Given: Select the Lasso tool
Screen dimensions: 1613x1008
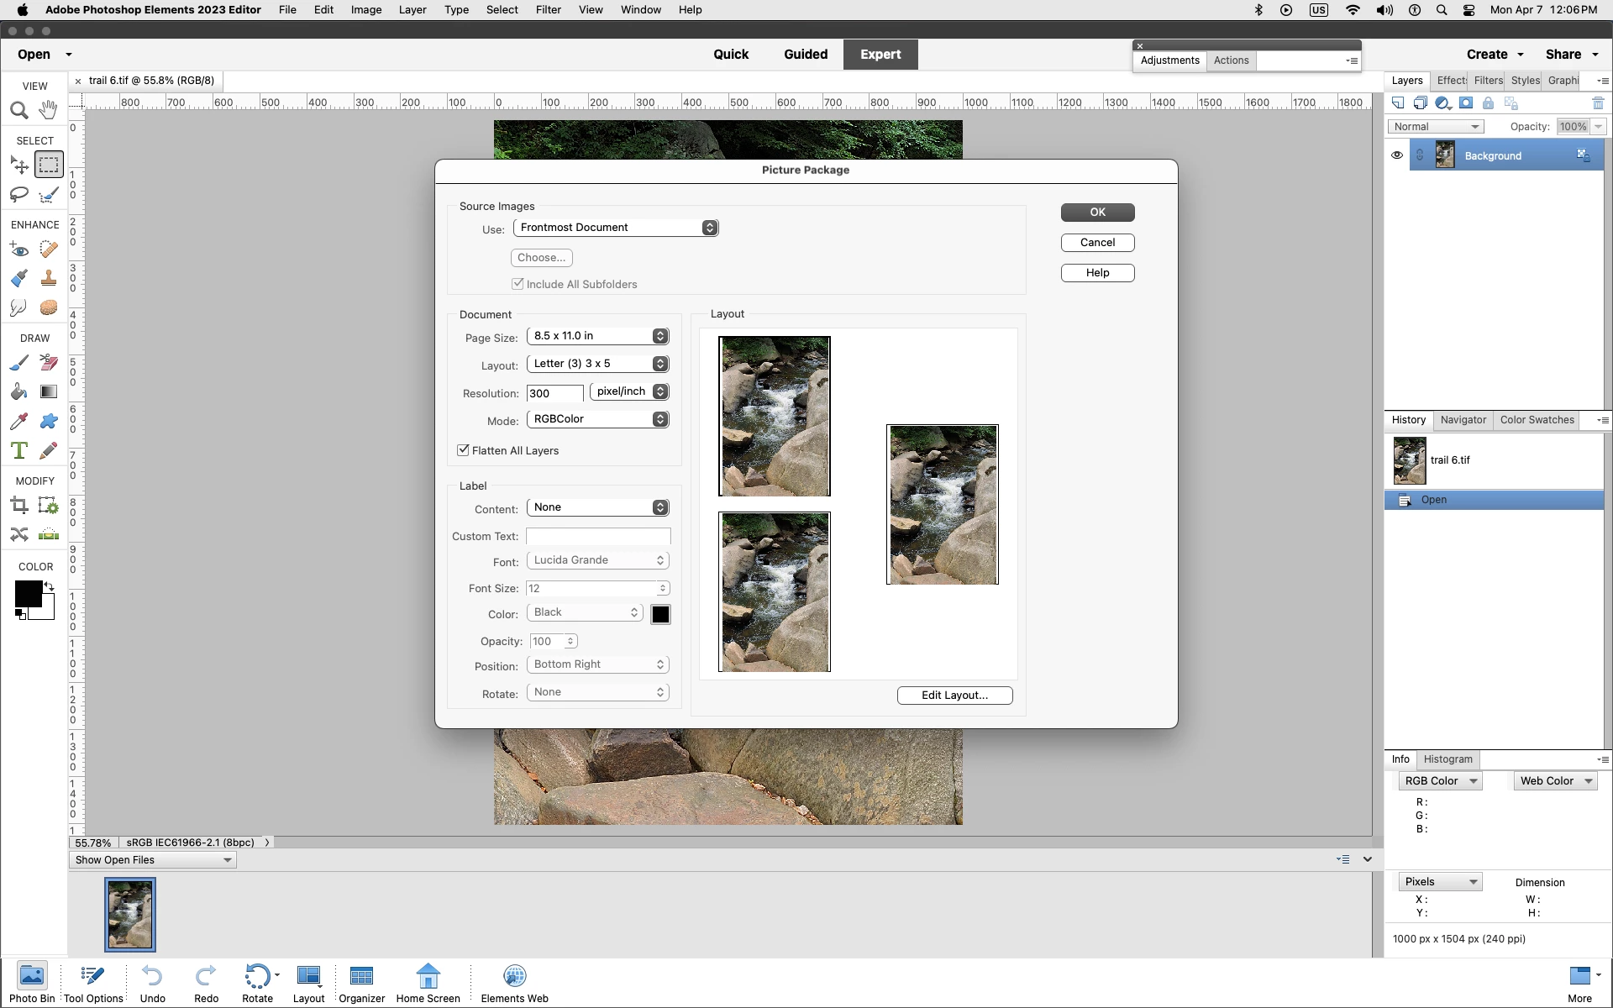Looking at the screenshot, I should tap(19, 195).
